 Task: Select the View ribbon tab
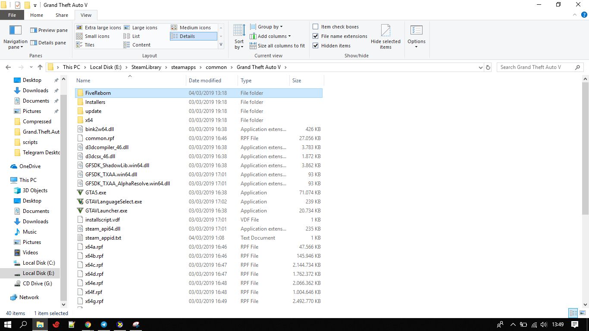(x=86, y=15)
